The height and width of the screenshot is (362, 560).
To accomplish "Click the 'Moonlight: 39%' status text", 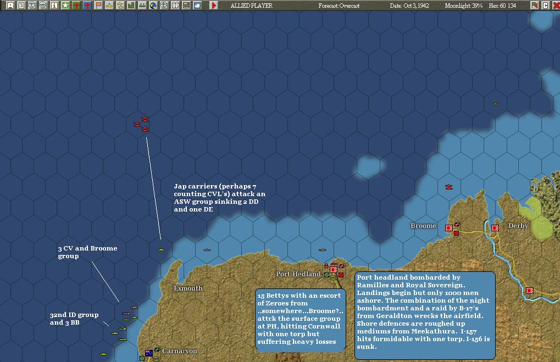I will point(464,5).
